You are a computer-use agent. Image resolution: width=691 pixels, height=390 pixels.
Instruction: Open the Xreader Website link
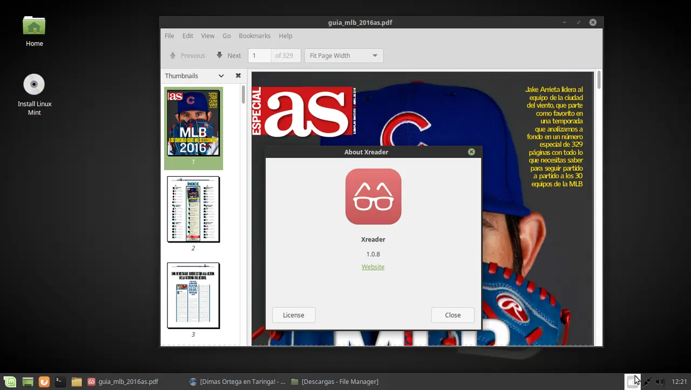(x=373, y=266)
